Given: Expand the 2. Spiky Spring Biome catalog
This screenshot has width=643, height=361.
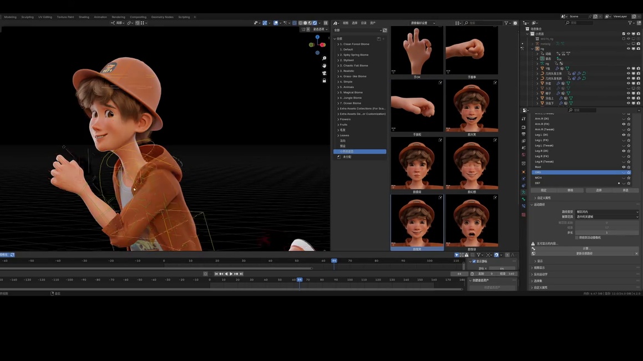Looking at the screenshot, I should click(x=338, y=55).
